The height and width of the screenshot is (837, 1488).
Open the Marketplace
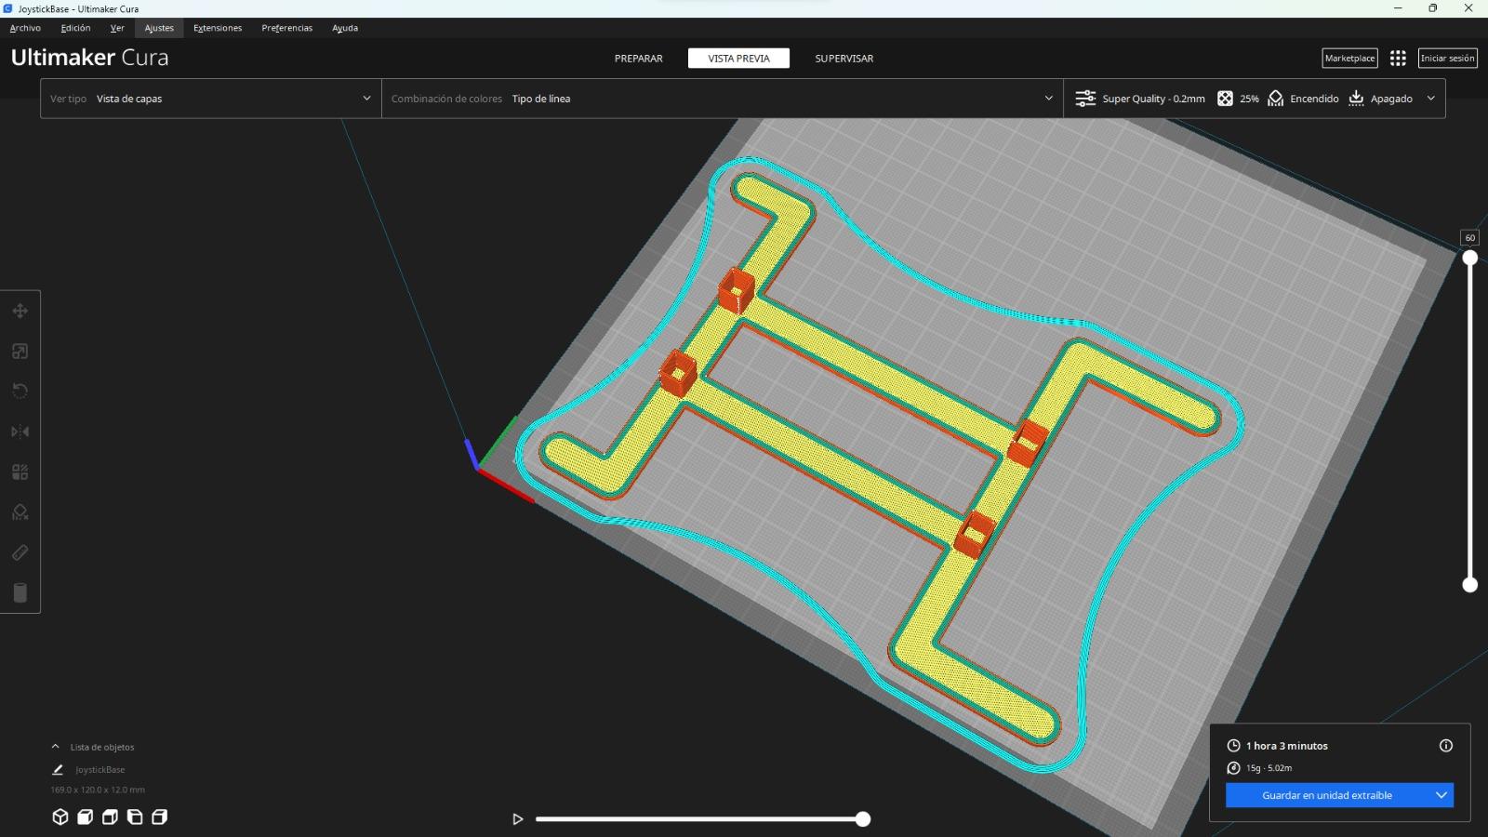click(1349, 58)
